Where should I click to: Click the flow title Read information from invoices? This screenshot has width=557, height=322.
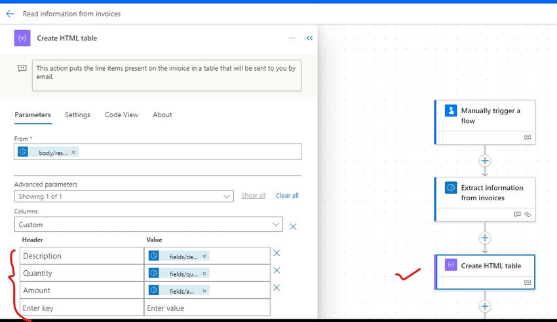[x=72, y=14]
